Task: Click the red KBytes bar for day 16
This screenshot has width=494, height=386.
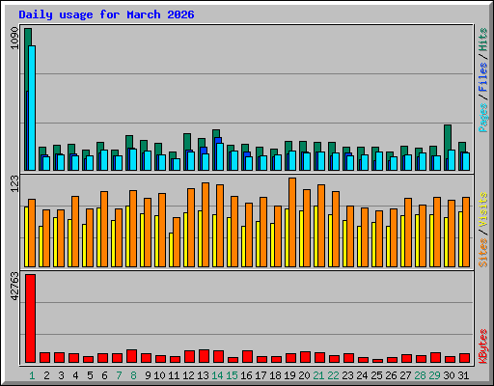Action: pyautogui.click(x=248, y=357)
